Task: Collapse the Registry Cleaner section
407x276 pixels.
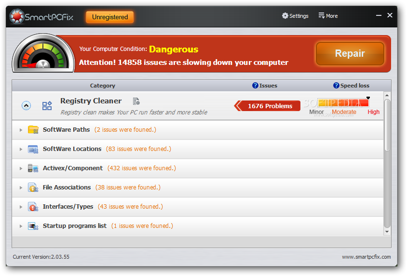Action: pyautogui.click(x=26, y=106)
